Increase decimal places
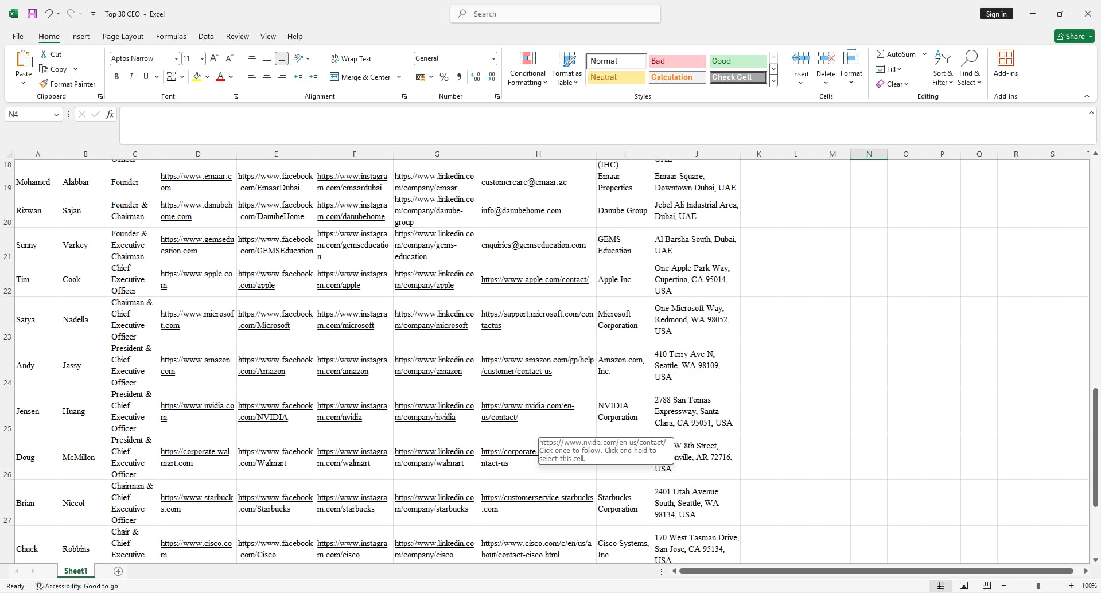Viewport: 1101px width, 593px height. pos(476,77)
